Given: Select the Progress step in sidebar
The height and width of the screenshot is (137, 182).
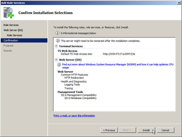Looking at the screenshot, I should [8, 45].
